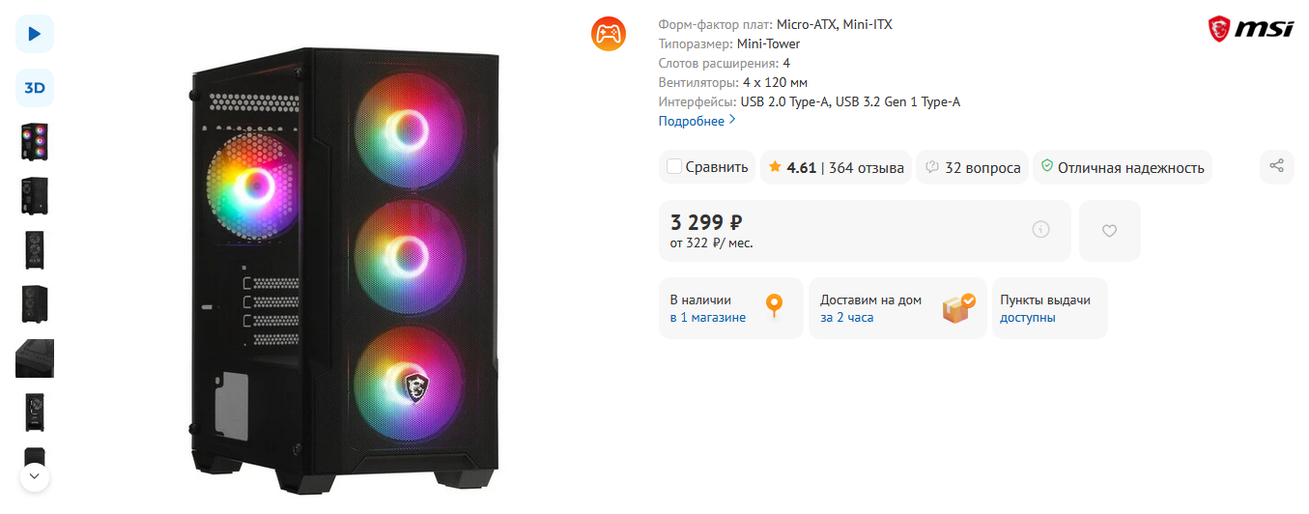Select the first case thumbnail image
1309x514 pixels.
click(35, 142)
